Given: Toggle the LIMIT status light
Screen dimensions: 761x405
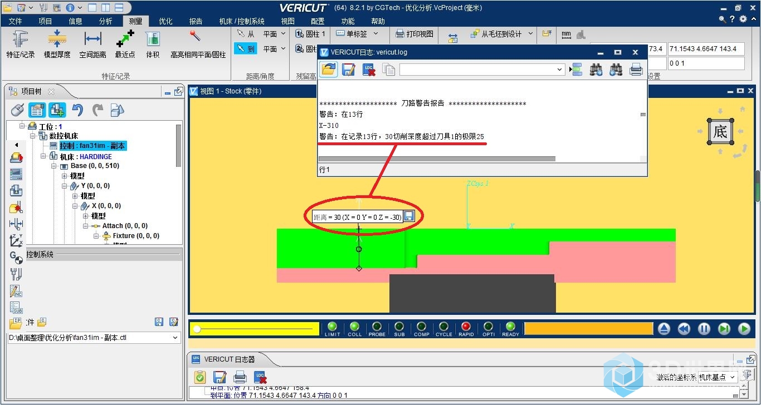Looking at the screenshot, I should pos(332,329).
